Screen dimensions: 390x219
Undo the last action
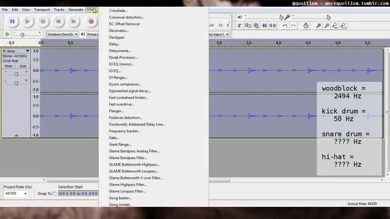[x=285, y=26]
